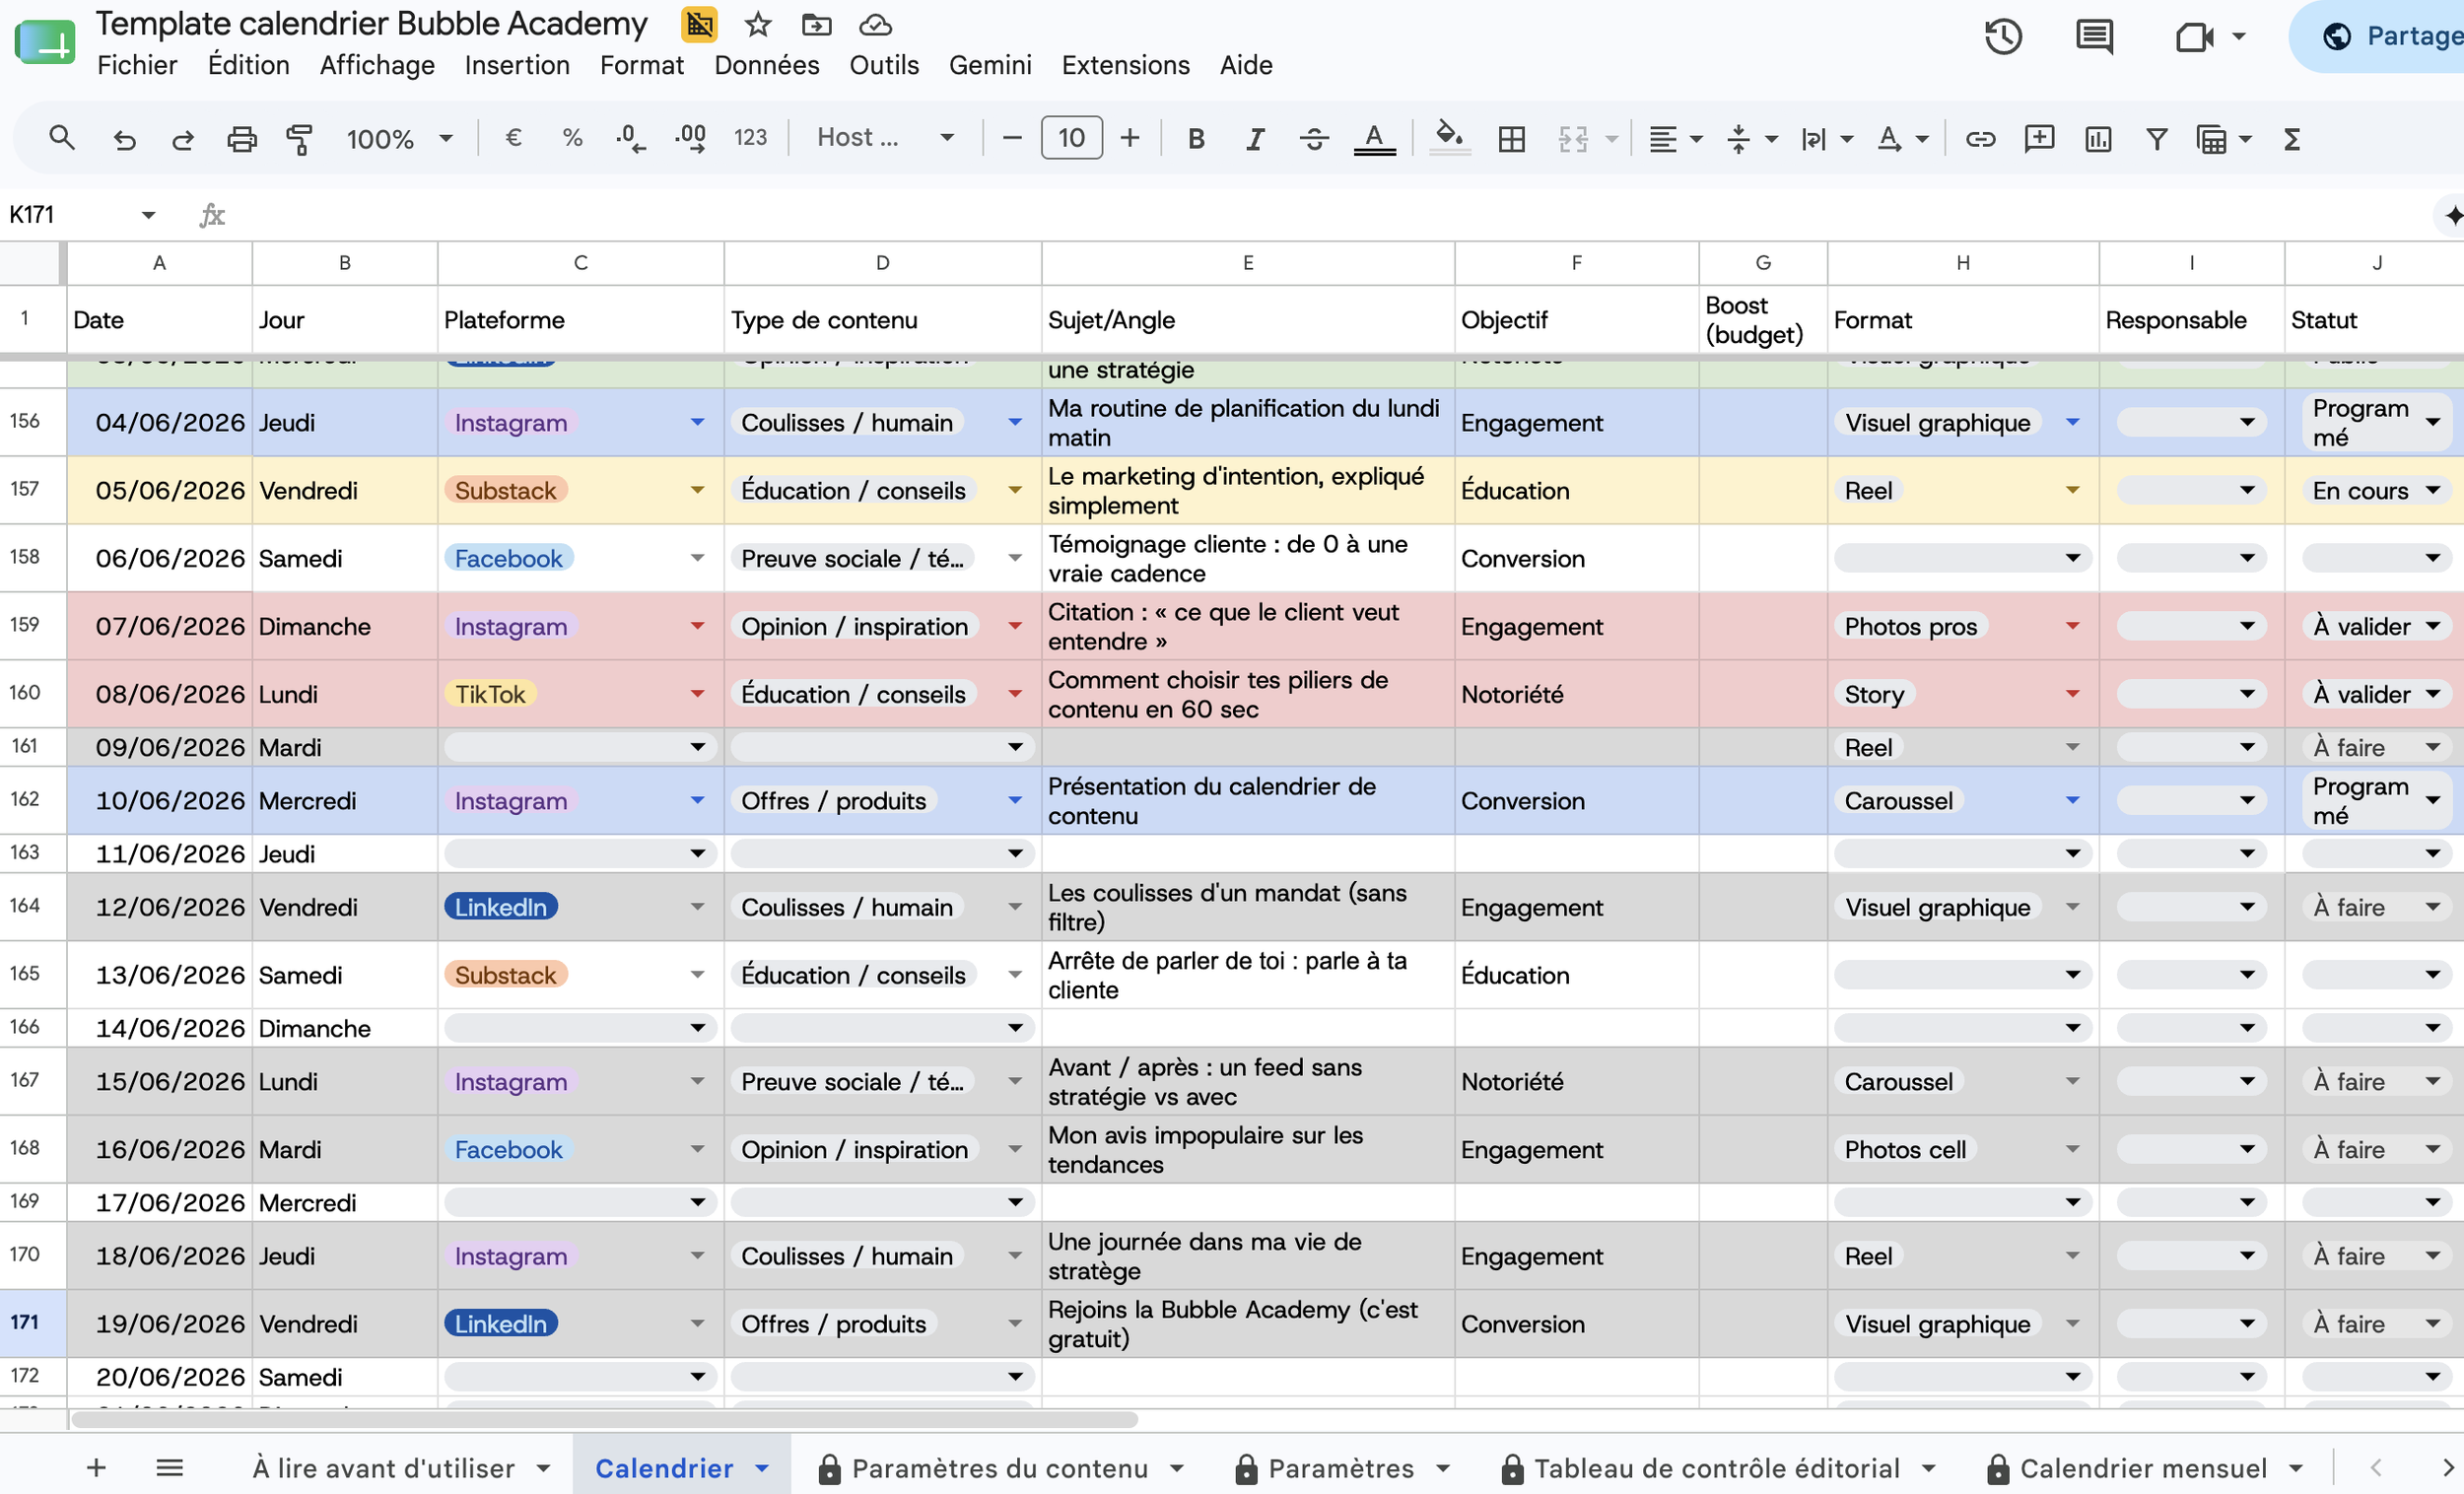This screenshot has width=2464, height=1494.
Task: Switch to Paramètres du contenu sheet tab
Action: [1000, 1467]
